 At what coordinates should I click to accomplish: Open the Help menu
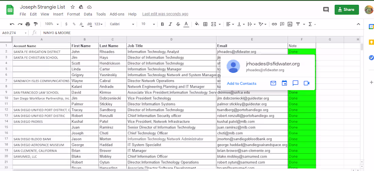click(132, 14)
